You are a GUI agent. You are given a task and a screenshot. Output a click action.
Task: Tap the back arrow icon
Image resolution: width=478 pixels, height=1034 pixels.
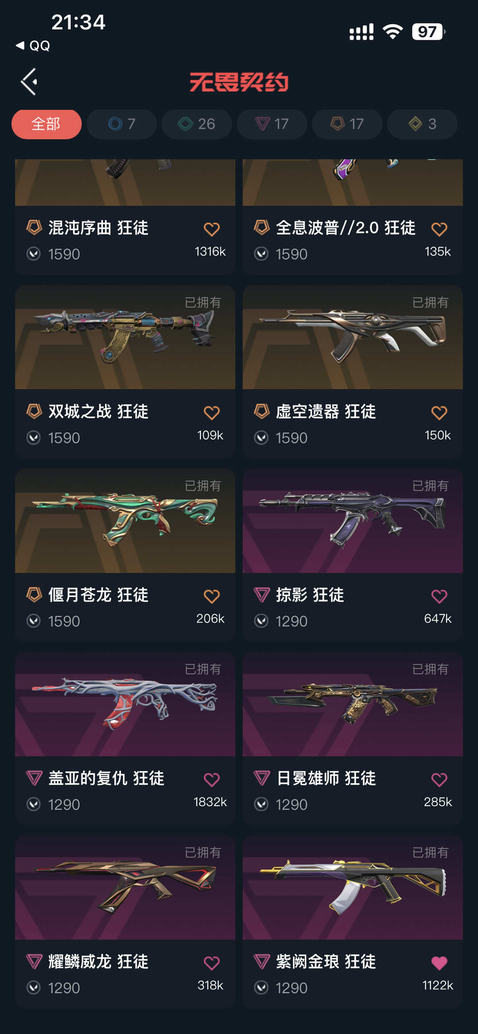pos(29,82)
